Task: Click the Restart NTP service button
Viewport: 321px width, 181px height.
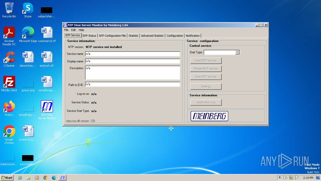Action: pyautogui.click(x=206, y=69)
